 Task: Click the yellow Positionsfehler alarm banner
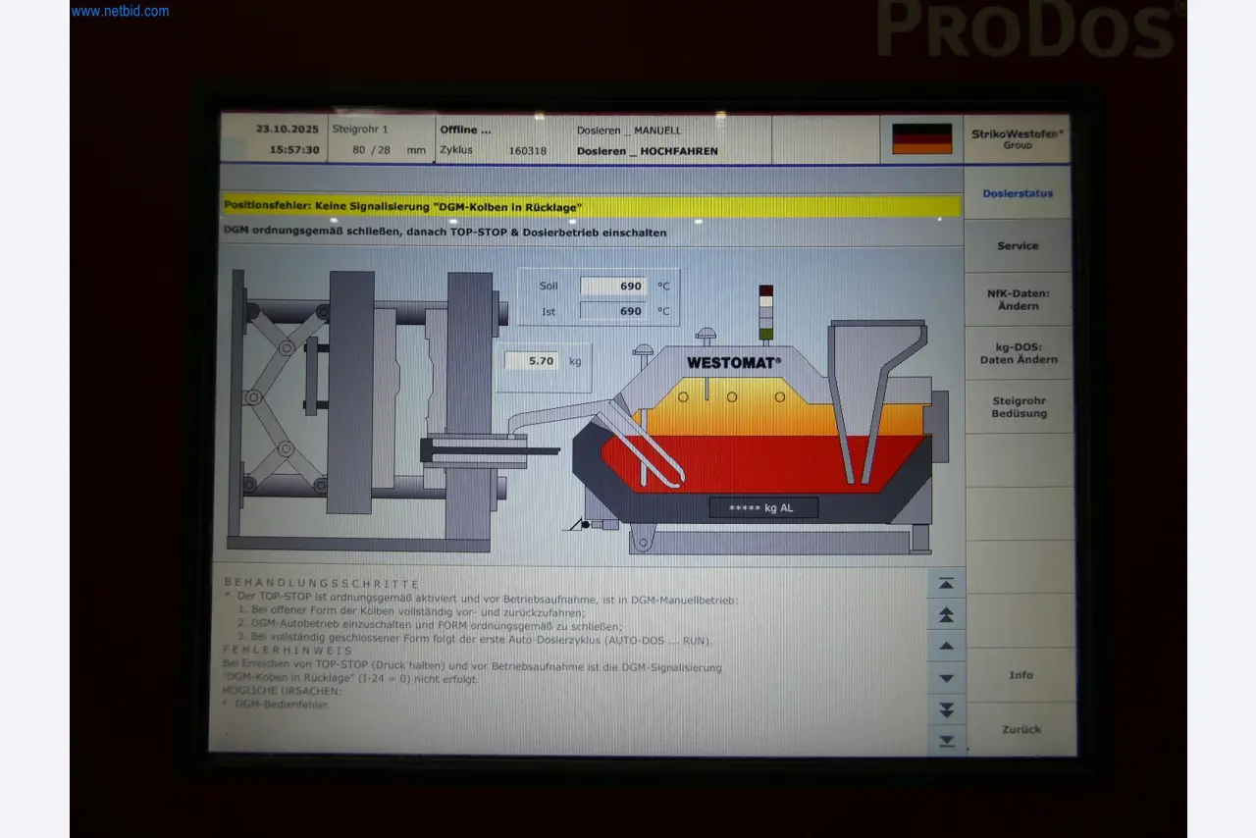tap(591, 207)
